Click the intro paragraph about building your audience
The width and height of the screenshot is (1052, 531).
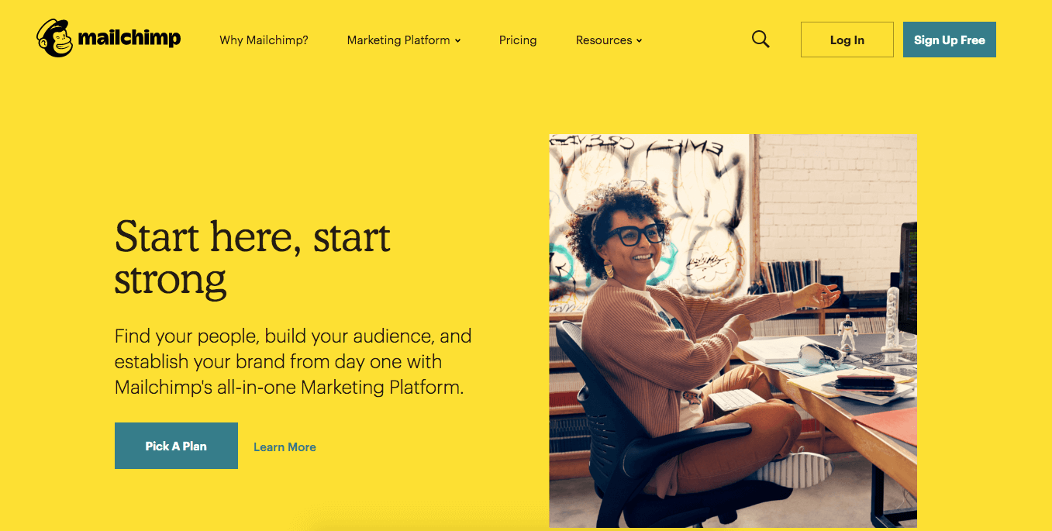pyautogui.click(x=293, y=361)
